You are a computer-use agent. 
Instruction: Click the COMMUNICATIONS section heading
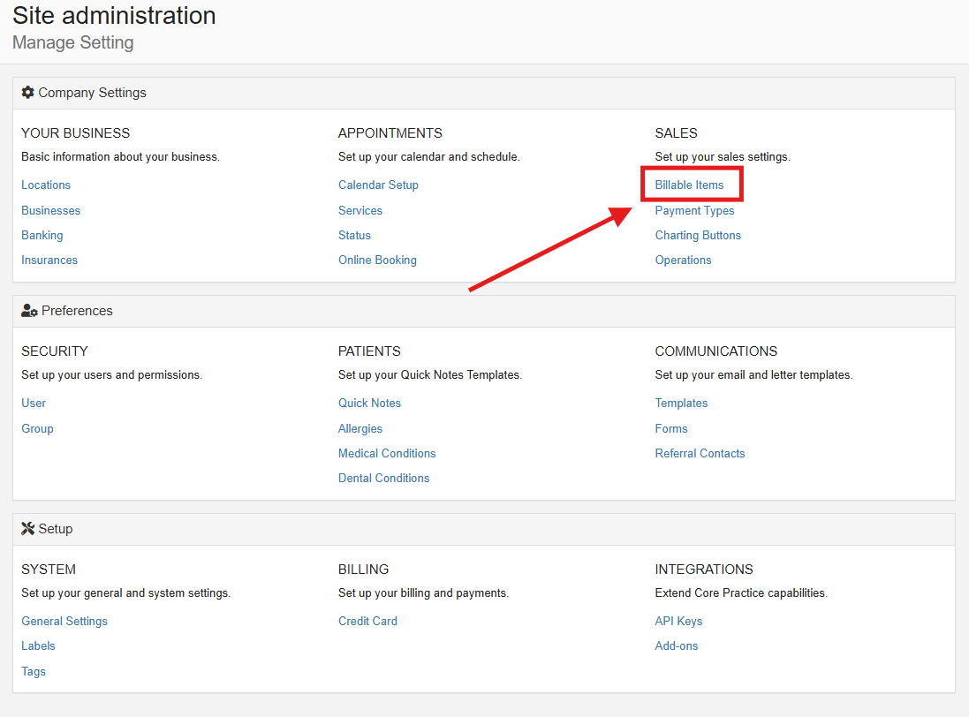715,351
